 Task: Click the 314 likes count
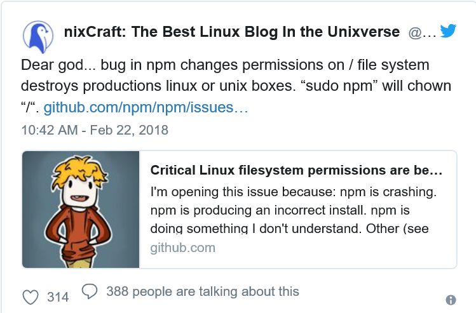coord(58,297)
